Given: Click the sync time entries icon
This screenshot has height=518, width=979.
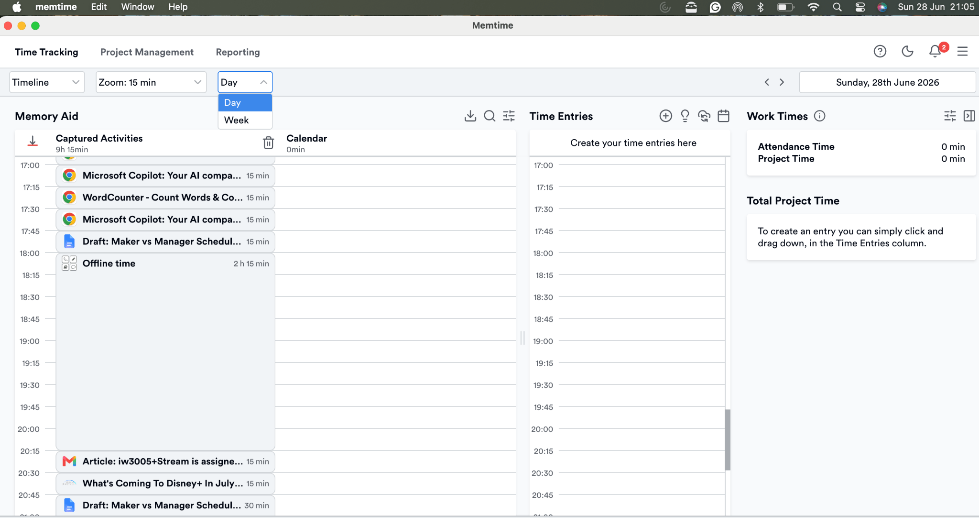Looking at the screenshot, I should pos(704,116).
